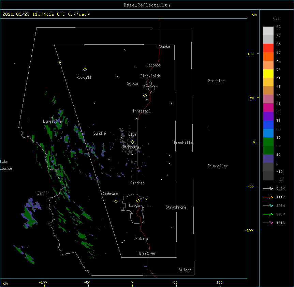Image resolution: width=294 pixels, height=287 pixels.
Task: Pick the light gray 80-70 dBZ color swatch
Action: coord(268,31)
